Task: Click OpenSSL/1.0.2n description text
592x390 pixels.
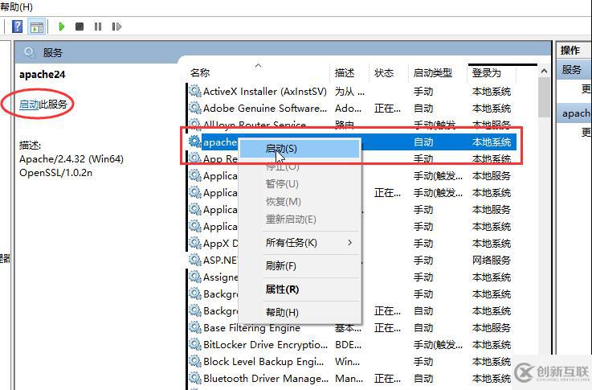Action: tap(56, 173)
